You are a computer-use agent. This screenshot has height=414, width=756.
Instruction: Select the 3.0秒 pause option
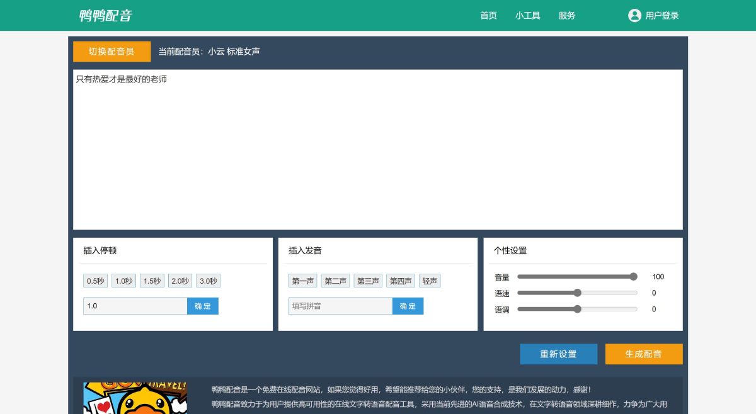[x=208, y=281]
